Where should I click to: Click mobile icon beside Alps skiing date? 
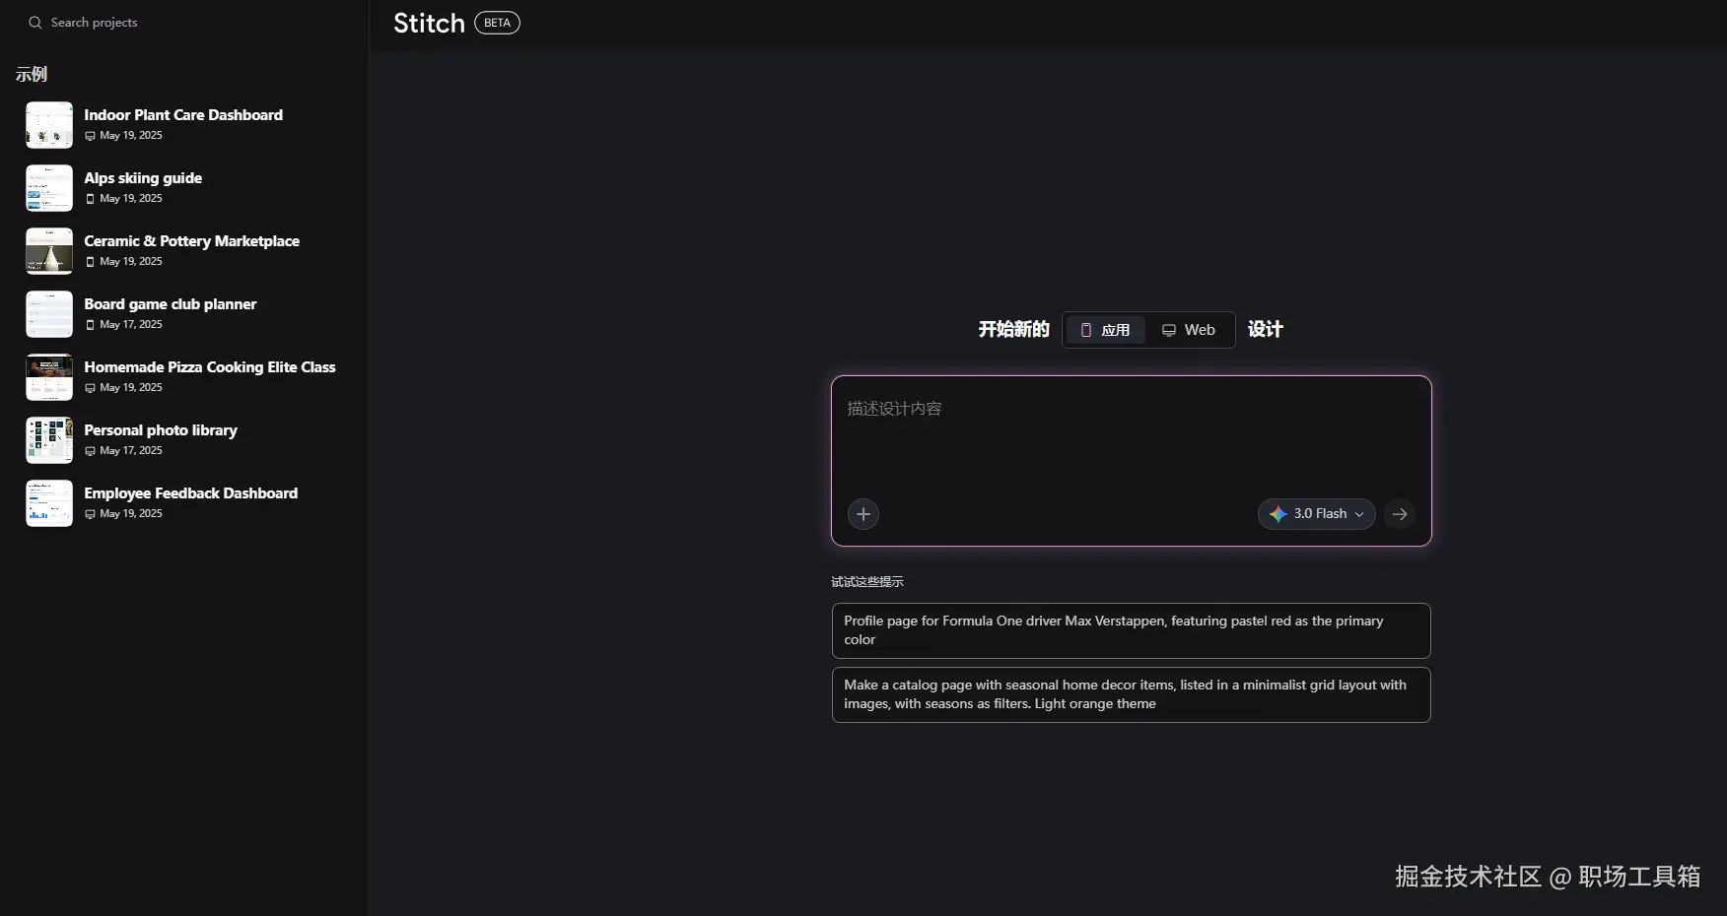click(x=90, y=199)
